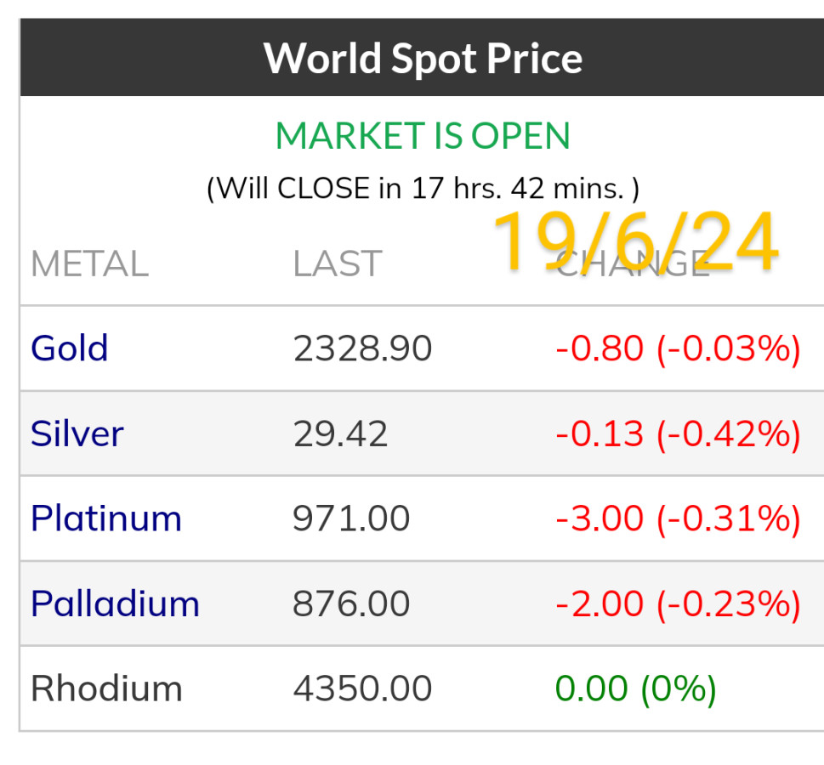Click Gold last price 2328.90
Viewport: 824px width, 765px height.
click(362, 348)
